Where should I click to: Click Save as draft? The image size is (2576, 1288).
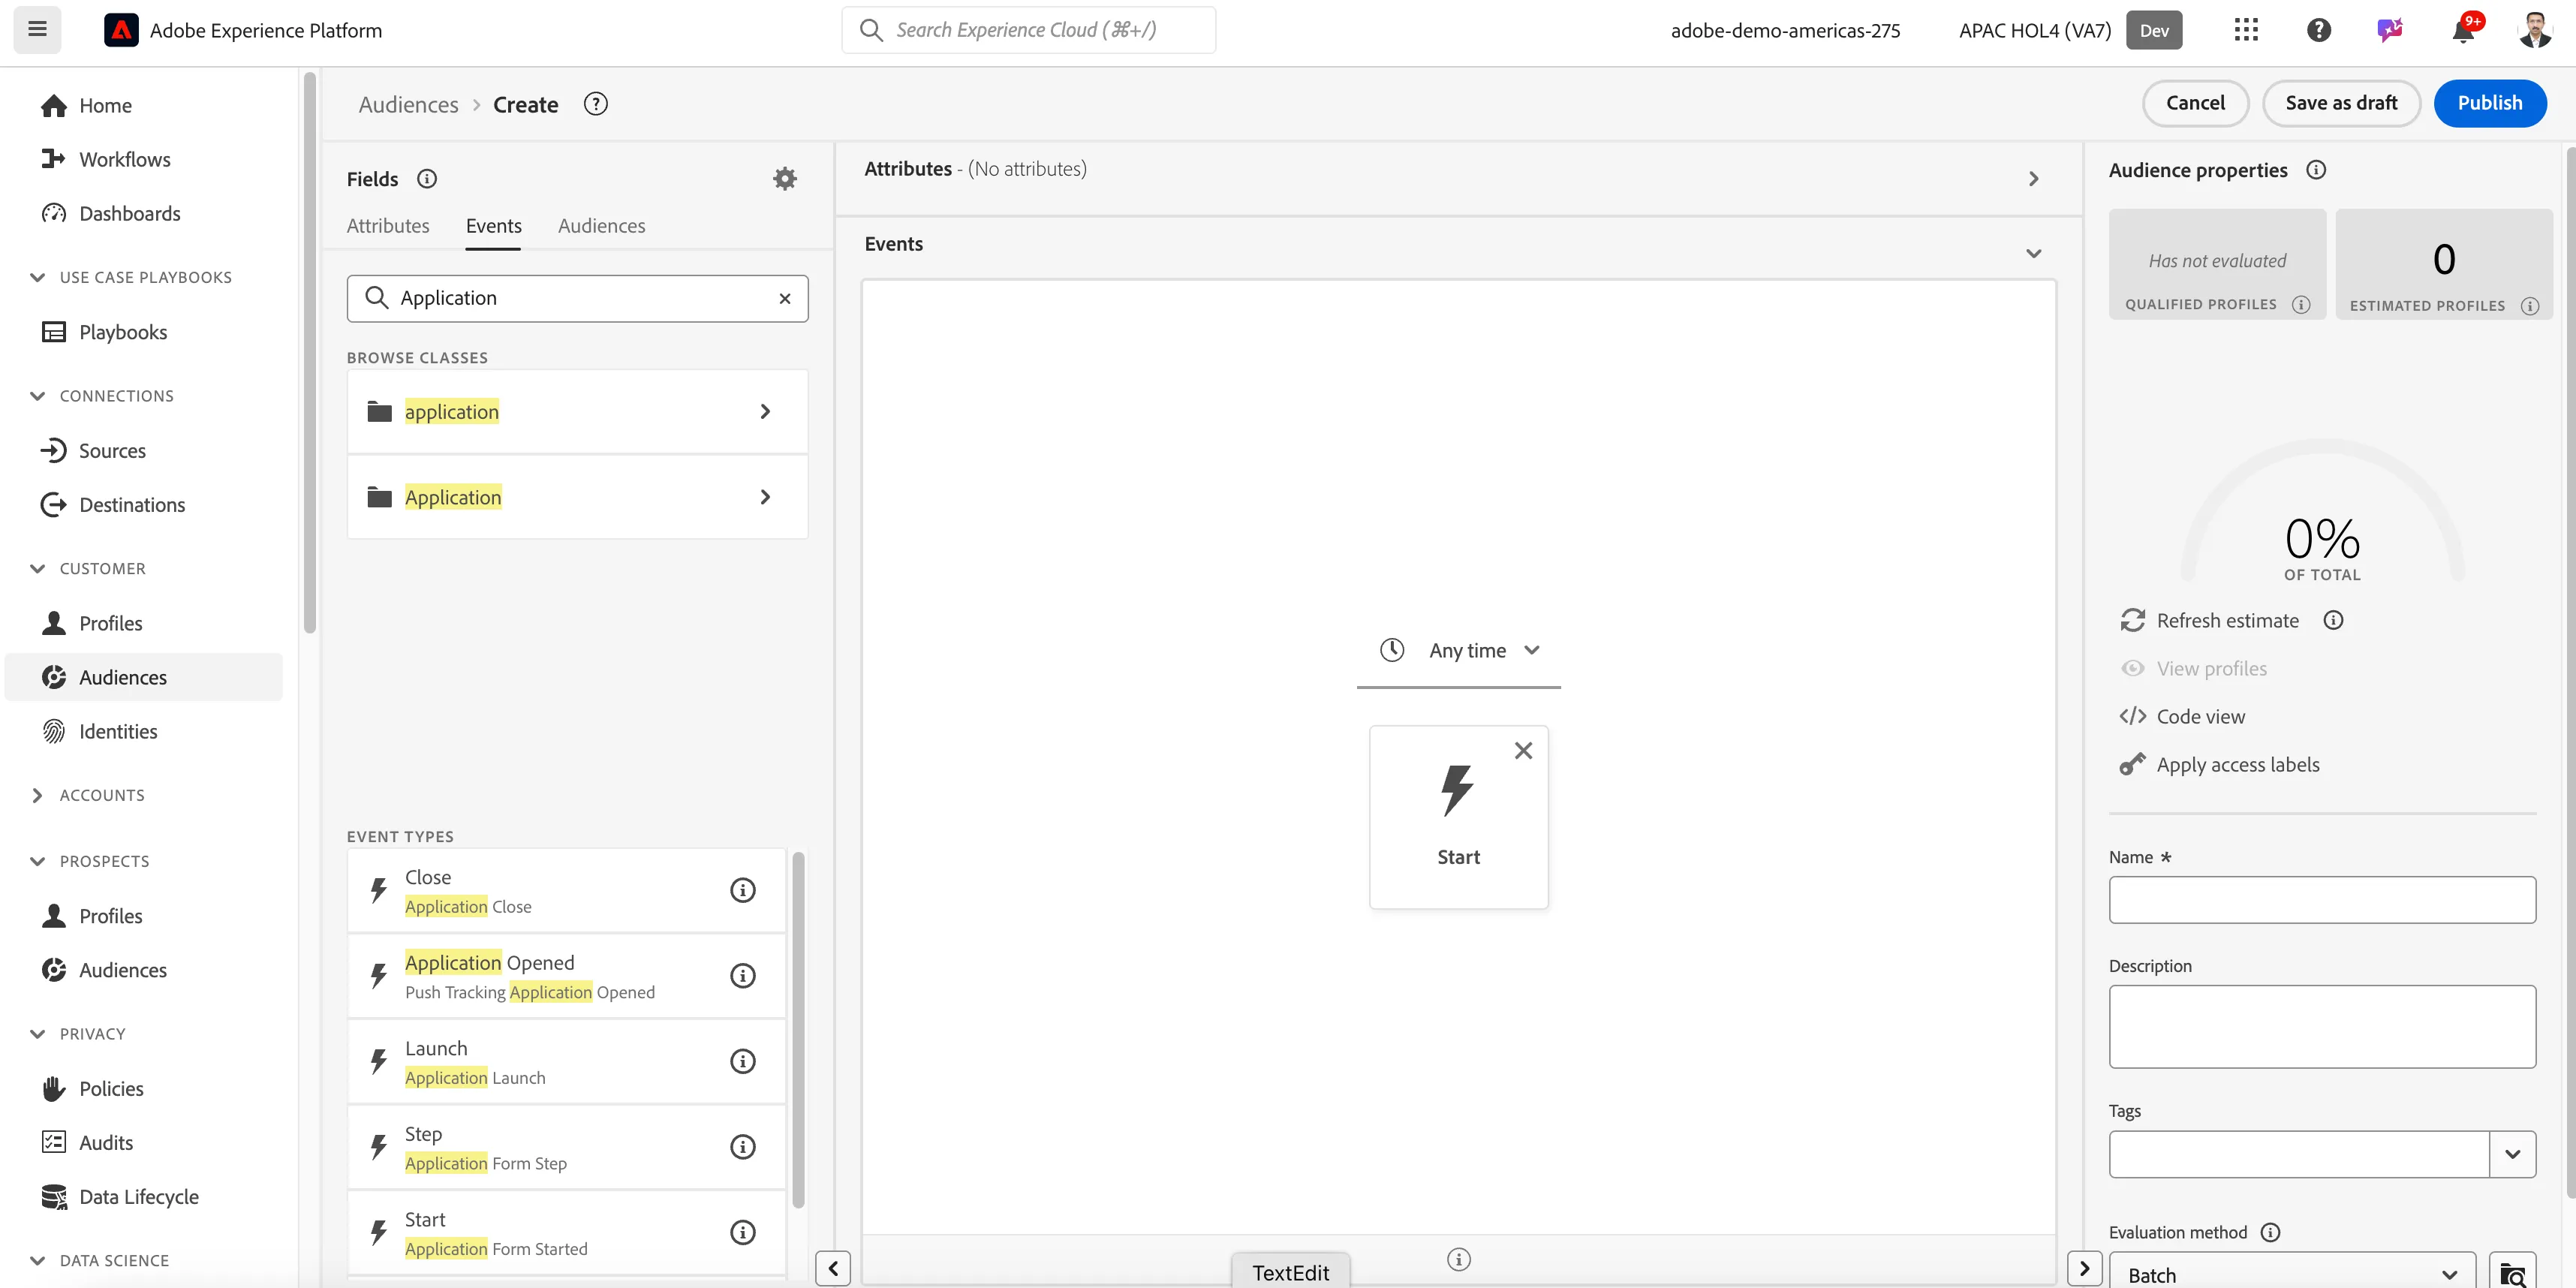tap(2341, 103)
